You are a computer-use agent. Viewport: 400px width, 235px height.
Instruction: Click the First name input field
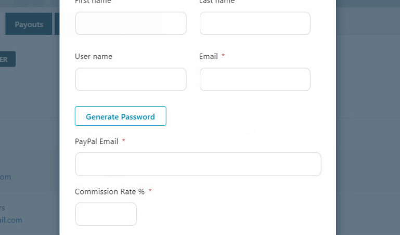(131, 23)
